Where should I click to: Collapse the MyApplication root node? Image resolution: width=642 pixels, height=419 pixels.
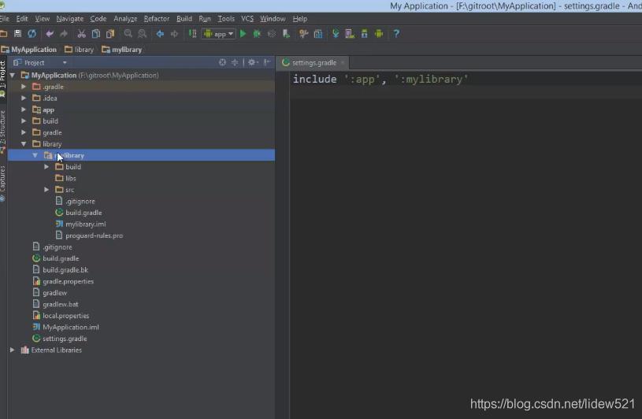pos(13,76)
